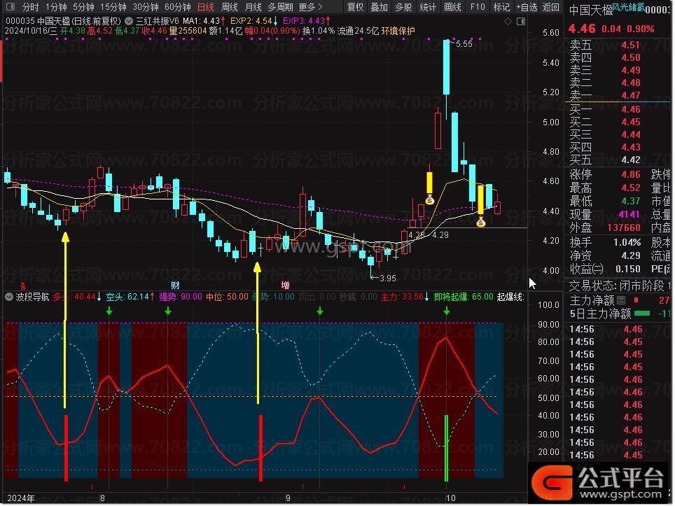Select the 1分钟 period tab
This screenshot has width=675, height=506.
point(56,7)
